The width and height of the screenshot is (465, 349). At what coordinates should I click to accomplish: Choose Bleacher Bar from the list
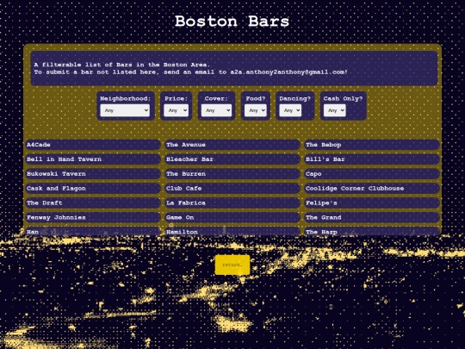[232, 159]
